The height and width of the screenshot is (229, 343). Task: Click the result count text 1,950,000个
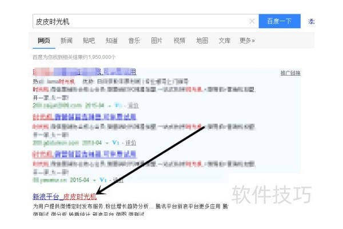tap(101, 57)
